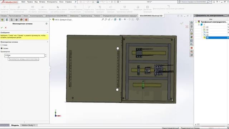Viewport: 229px width, 129px height.
Task: Open the Инструменты menu
Action: tap(52, 2)
